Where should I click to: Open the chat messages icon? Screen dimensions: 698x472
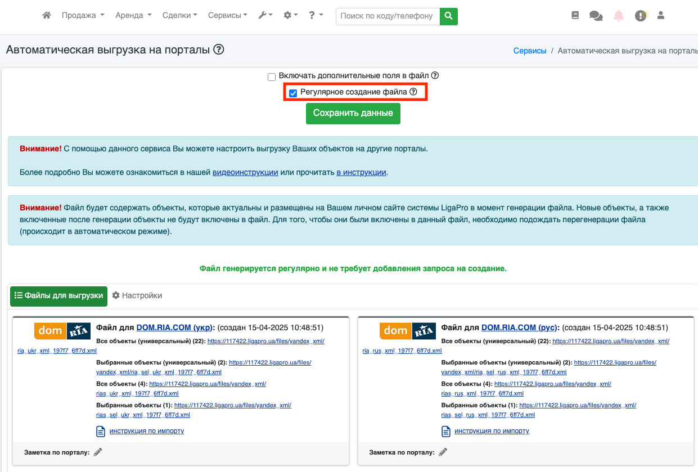(x=596, y=16)
